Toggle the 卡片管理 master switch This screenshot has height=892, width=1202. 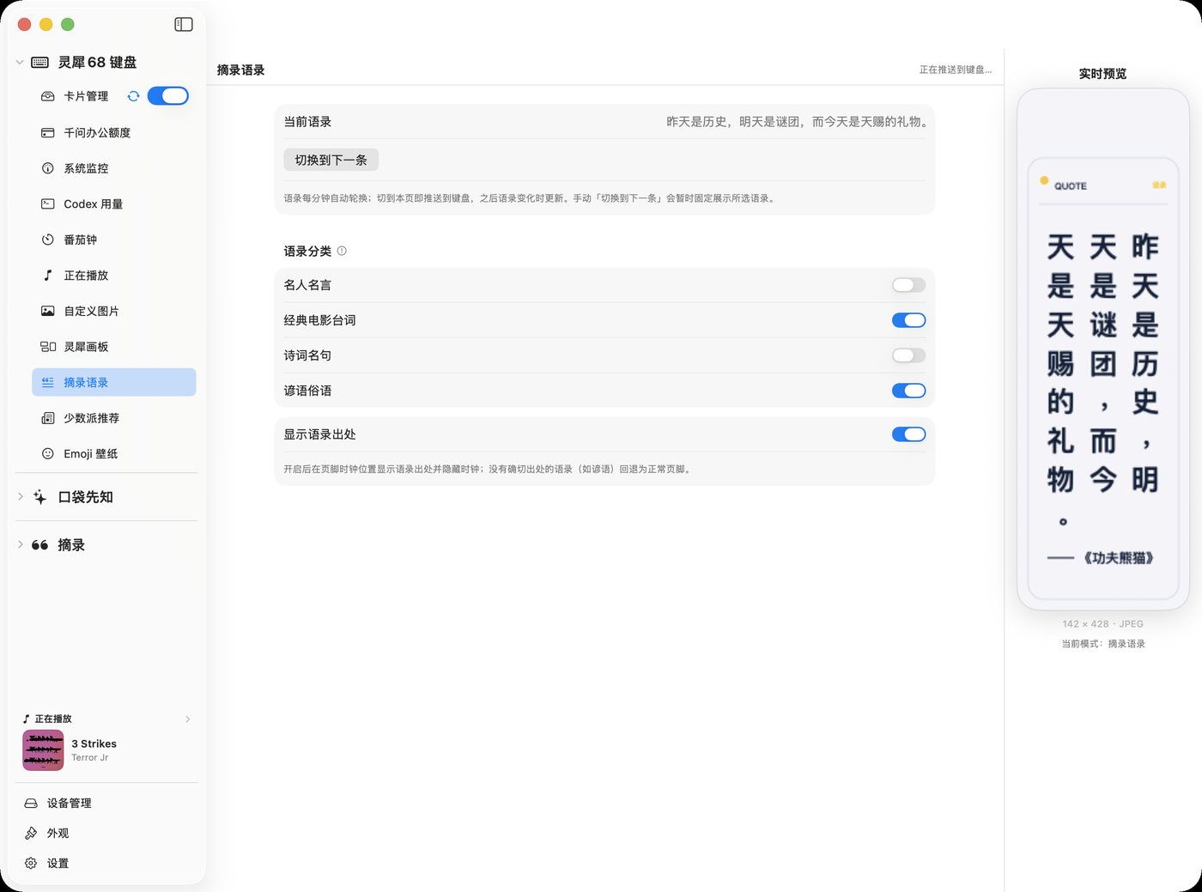[x=167, y=96]
